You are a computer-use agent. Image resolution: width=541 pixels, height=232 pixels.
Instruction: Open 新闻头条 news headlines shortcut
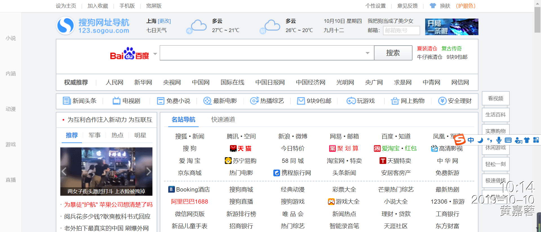[x=80, y=101]
